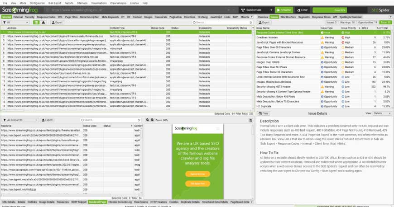
Task: Expand more right-panel tabs arrow
Action: point(390,17)
